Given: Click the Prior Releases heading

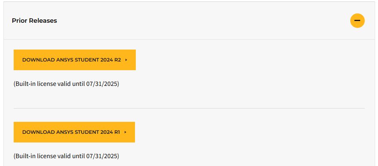Looking at the screenshot, I should pyautogui.click(x=34, y=21).
